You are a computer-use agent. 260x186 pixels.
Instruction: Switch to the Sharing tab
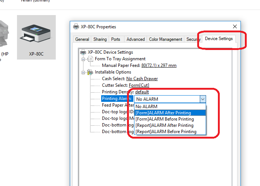(x=100, y=39)
